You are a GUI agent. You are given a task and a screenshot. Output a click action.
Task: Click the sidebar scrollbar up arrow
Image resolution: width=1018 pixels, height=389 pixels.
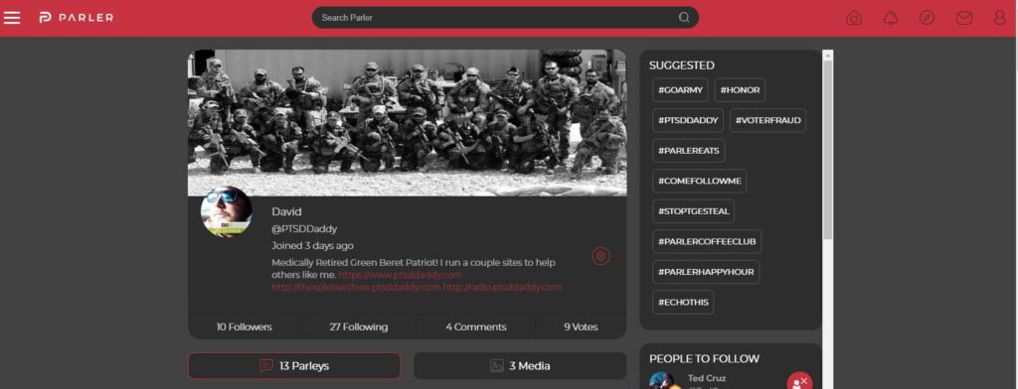click(x=828, y=56)
